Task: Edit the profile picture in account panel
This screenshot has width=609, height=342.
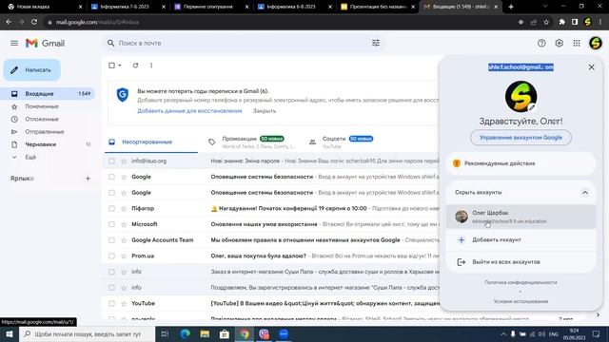Action: [x=531, y=107]
